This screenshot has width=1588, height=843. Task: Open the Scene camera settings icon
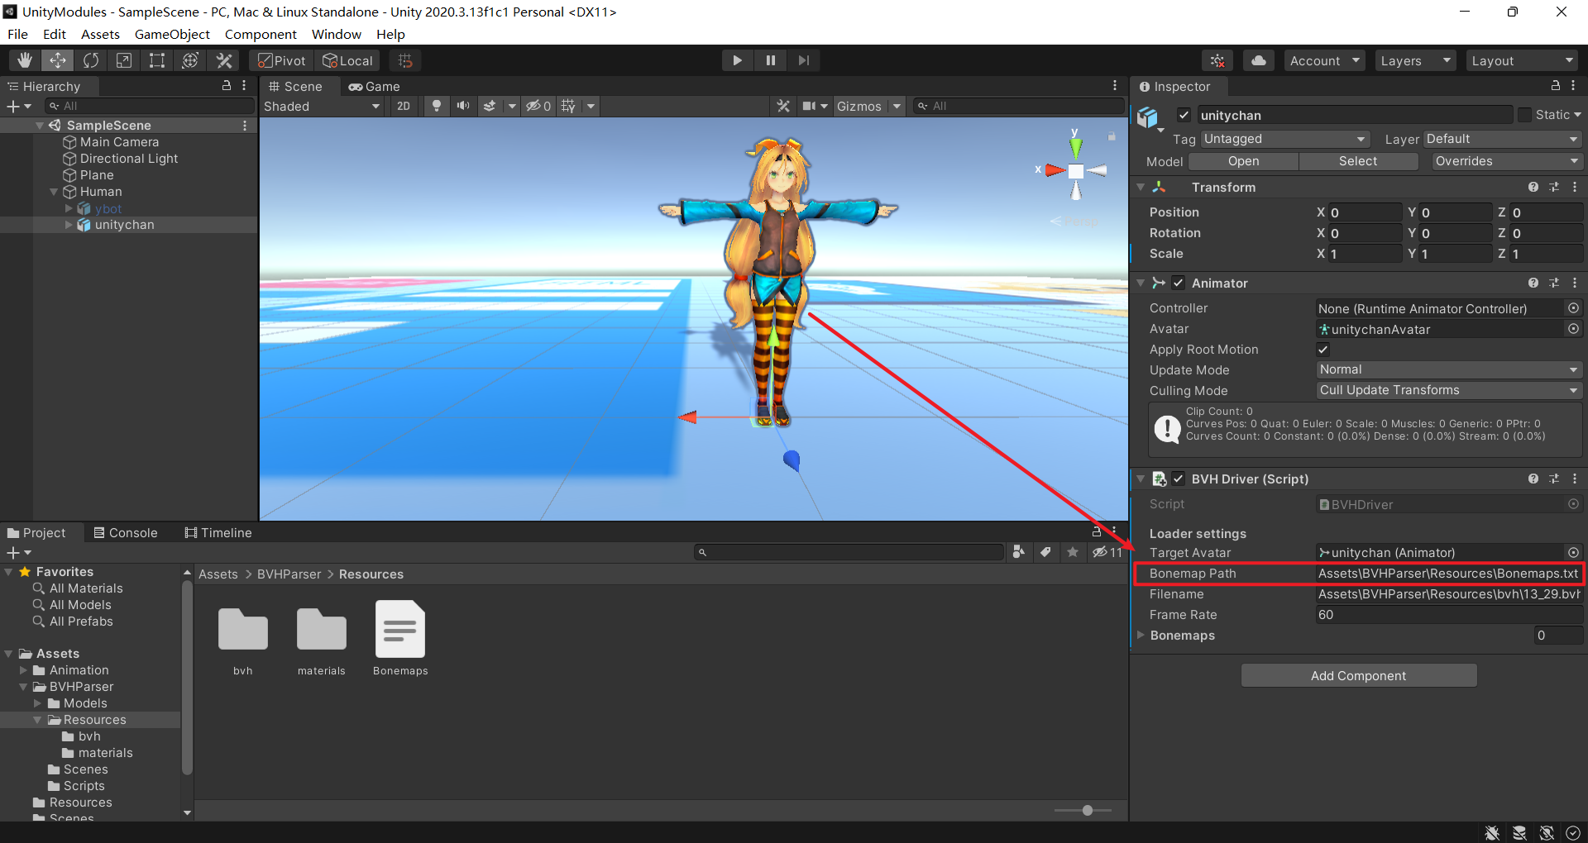click(x=810, y=106)
